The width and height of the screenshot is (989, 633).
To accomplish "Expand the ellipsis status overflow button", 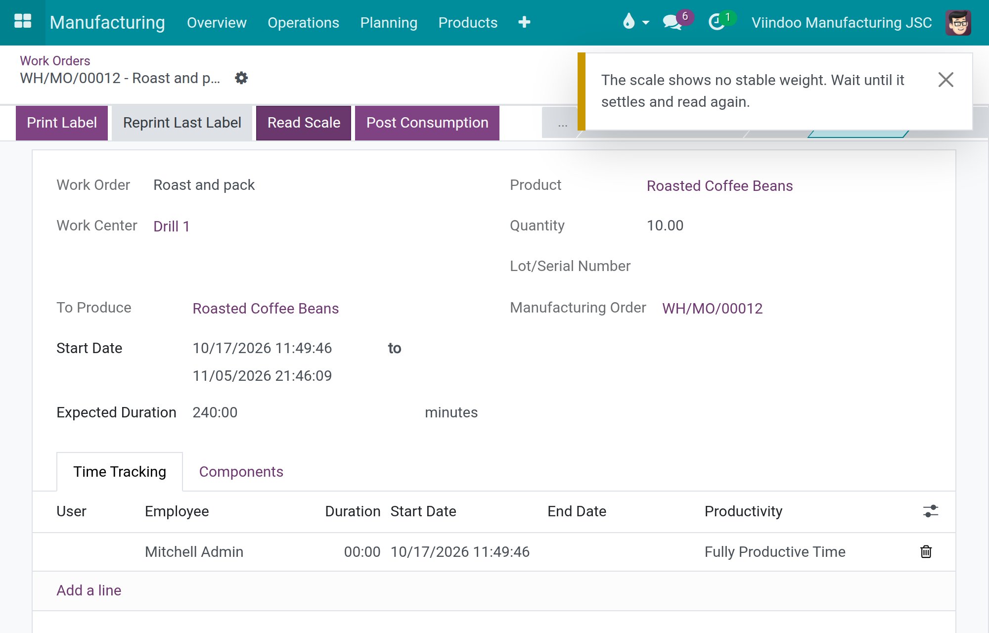I will pos(562,123).
